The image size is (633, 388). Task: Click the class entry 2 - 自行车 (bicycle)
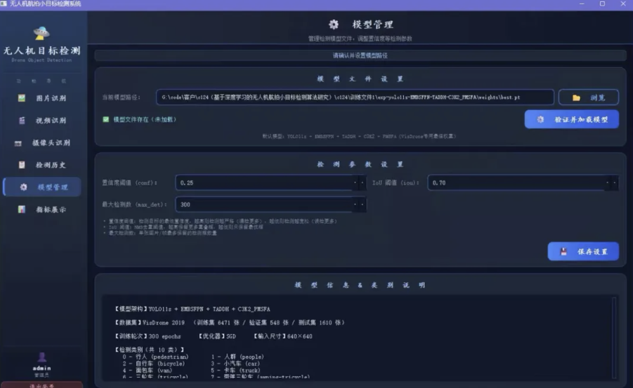coord(154,364)
